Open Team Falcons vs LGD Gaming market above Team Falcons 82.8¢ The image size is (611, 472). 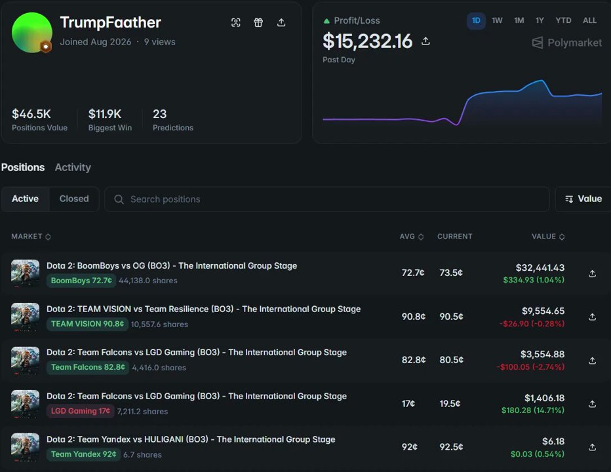[197, 352]
